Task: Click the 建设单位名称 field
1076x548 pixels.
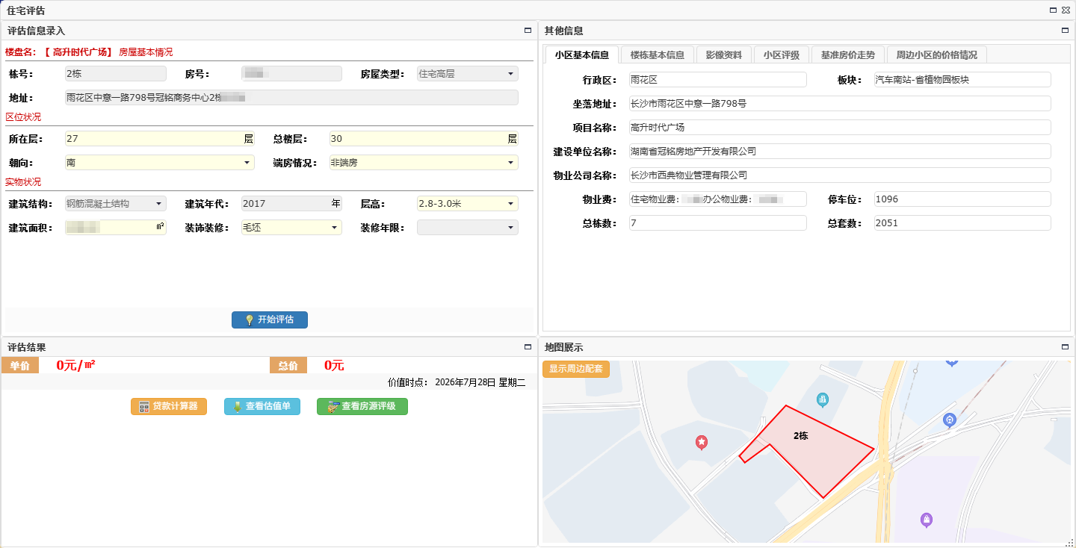Action: pos(840,152)
